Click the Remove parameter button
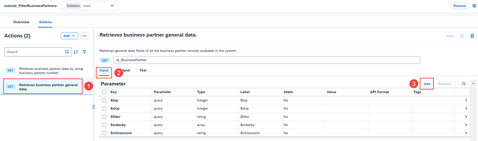478x141 pixels. point(445,84)
